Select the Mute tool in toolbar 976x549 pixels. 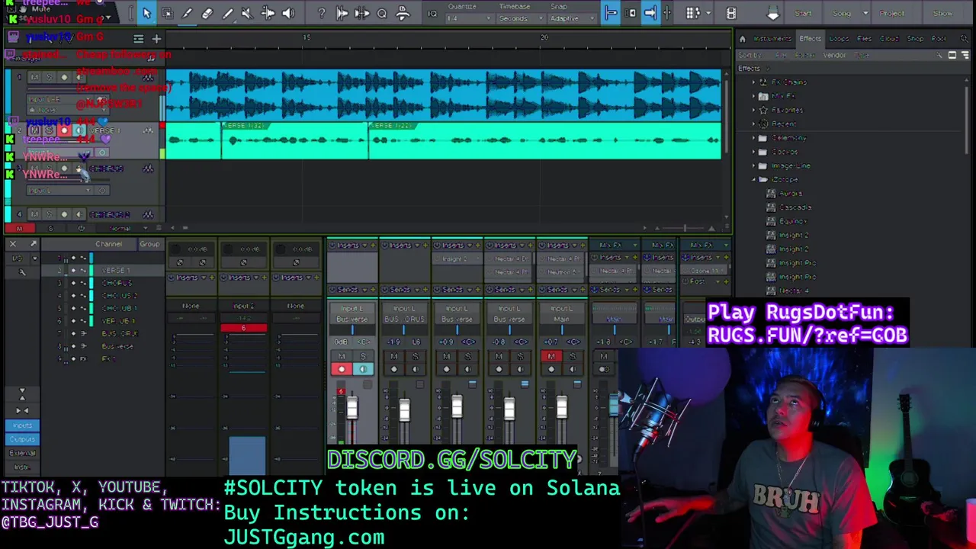pyautogui.click(x=247, y=13)
